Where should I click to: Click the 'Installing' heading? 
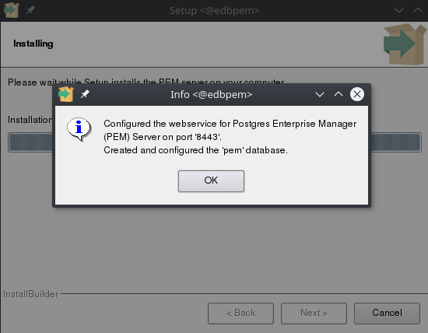pyautogui.click(x=33, y=44)
